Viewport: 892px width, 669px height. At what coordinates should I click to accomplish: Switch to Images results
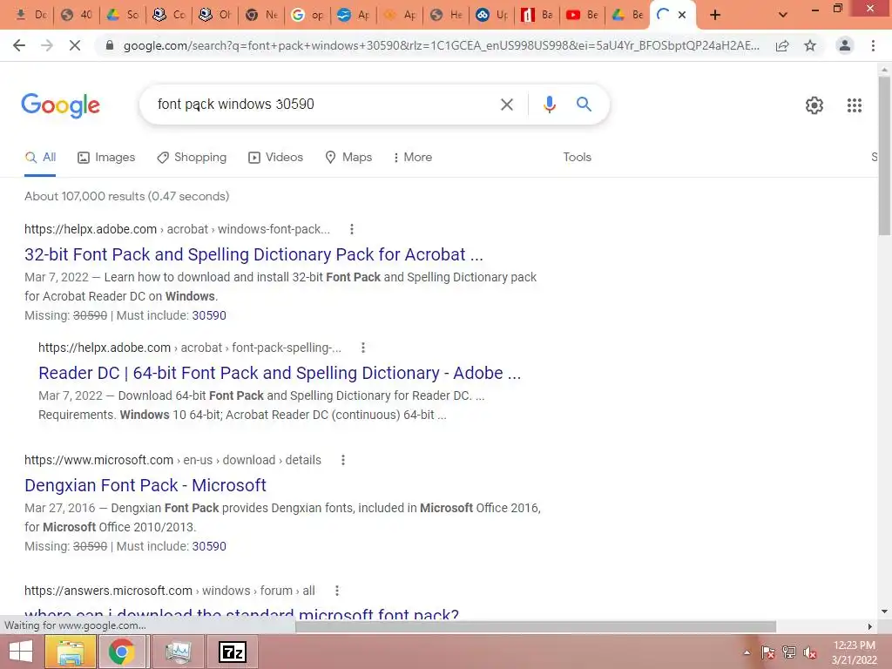pos(106,157)
